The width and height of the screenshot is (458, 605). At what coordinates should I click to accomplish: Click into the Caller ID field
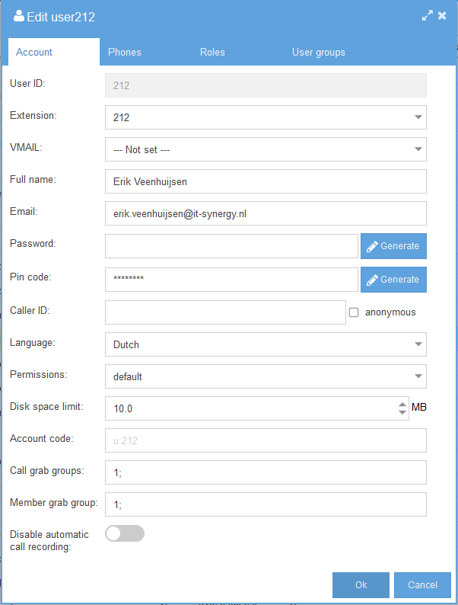225,312
